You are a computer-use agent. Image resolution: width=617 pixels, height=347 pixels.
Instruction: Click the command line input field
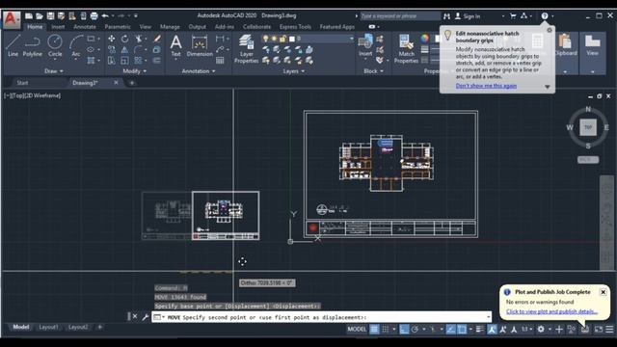point(321,317)
